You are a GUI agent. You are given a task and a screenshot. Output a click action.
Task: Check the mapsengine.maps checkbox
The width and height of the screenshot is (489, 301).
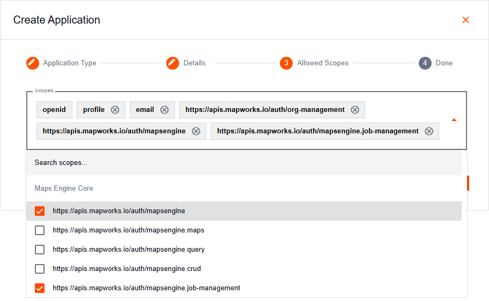coord(40,230)
